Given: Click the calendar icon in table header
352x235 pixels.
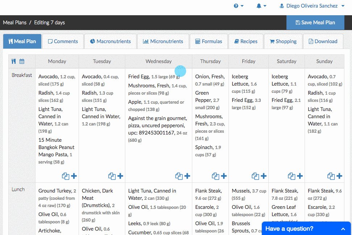Looking at the screenshot, I should [x=22, y=61].
